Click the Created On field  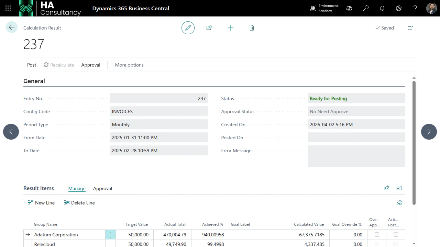click(x=356, y=125)
